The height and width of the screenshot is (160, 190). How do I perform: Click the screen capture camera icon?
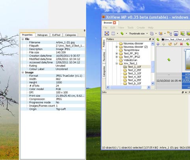(176, 33)
